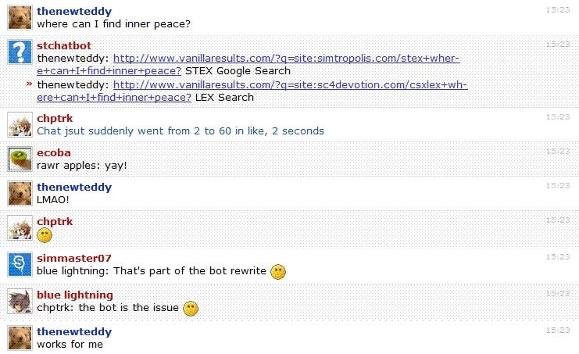Click the emoticon after 'bot rewrite'

coord(278,272)
